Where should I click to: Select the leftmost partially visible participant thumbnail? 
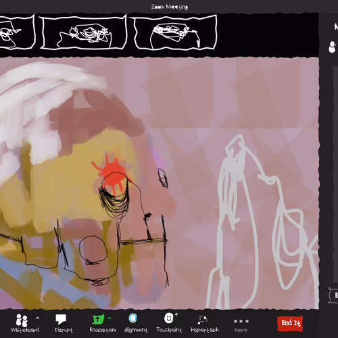(17, 32)
